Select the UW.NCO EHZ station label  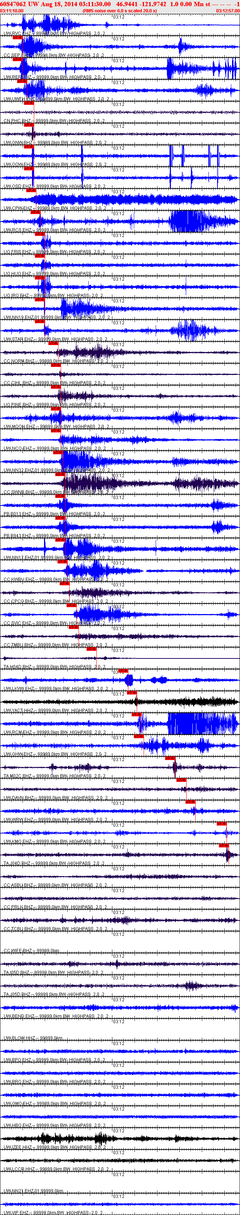[55, 449]
